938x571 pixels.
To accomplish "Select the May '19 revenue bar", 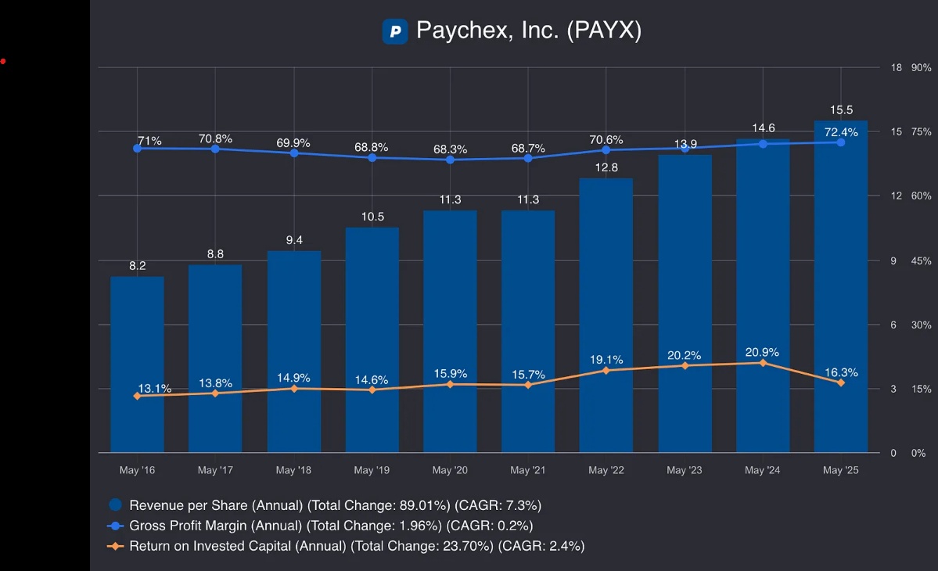I will point(372,340).
